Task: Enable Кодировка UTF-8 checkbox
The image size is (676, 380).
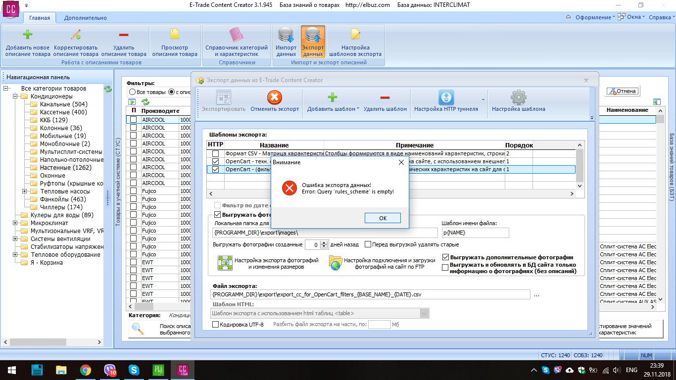Action: click(215, 325)
